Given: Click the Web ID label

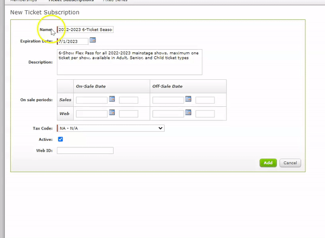Looking at the screenshot, I should tap(44, 151).
